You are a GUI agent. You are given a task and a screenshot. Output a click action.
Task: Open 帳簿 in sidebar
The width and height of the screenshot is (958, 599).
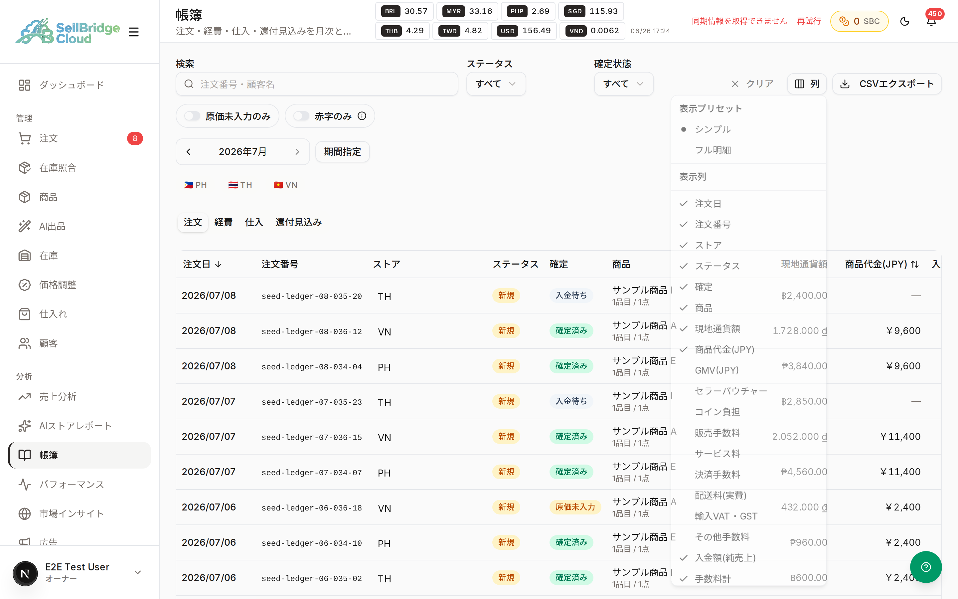[79, 455]
